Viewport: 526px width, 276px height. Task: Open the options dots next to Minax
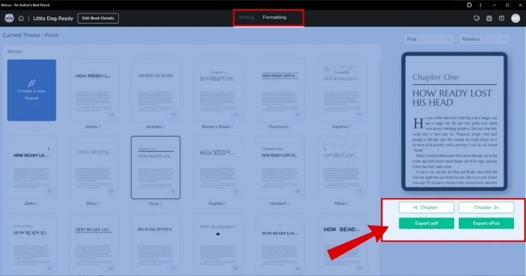coord(348,203)
